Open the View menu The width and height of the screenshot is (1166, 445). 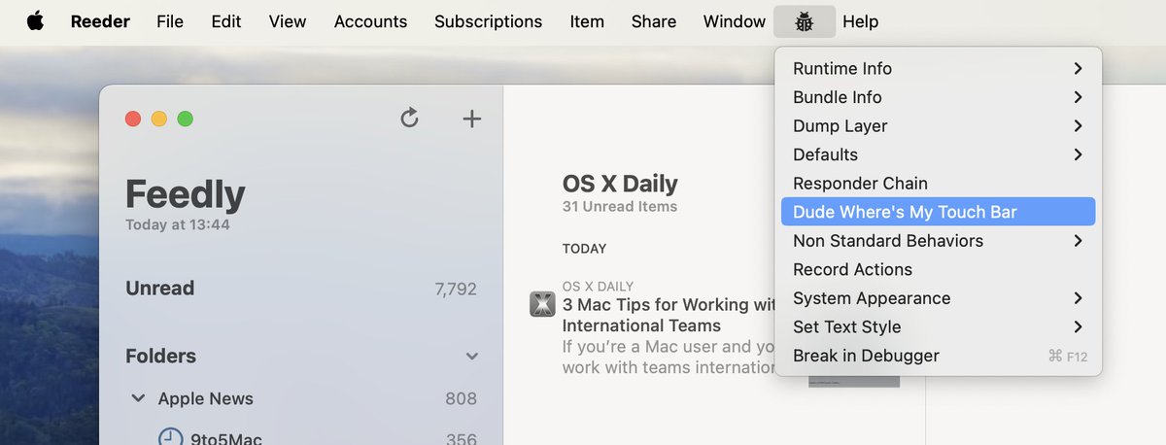[288, 21]
